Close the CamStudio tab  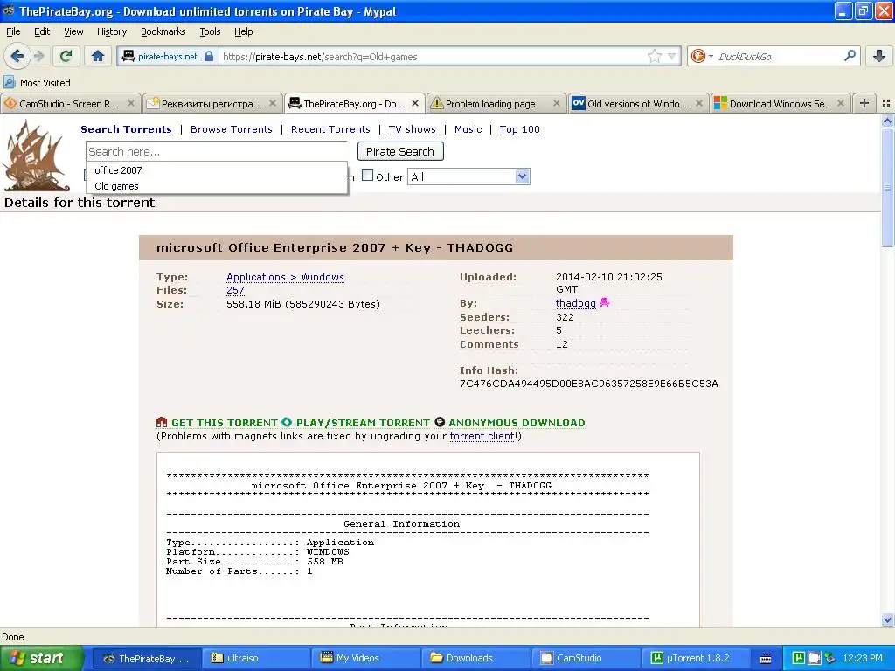tap(131, 103)
